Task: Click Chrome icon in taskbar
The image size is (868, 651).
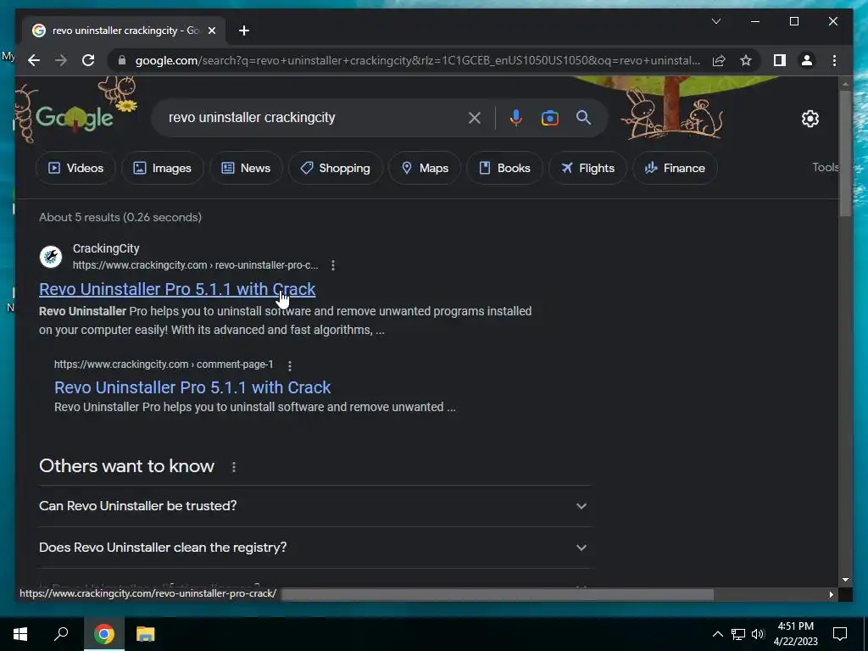Action: (x=104, y=634)
